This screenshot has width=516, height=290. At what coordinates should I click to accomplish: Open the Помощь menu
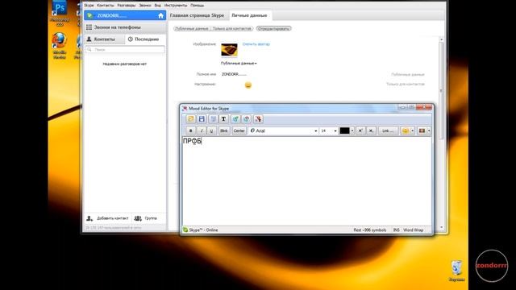[x=197, y=6]
